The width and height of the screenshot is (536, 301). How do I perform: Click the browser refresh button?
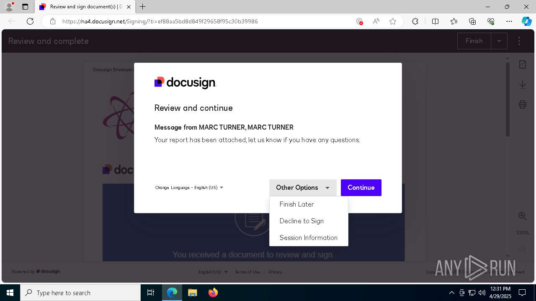(30, 21)
